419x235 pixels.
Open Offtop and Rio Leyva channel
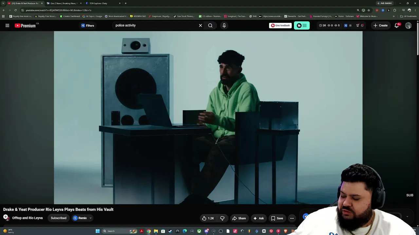(27, 218)
